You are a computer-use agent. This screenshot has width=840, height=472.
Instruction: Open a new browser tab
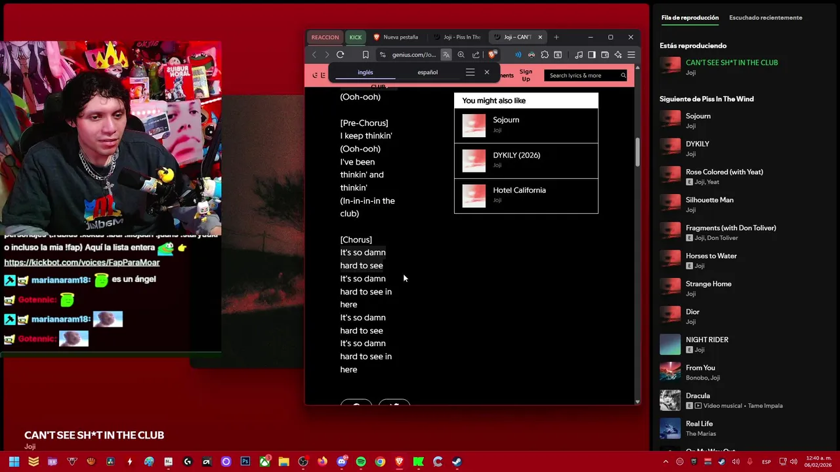556,37
